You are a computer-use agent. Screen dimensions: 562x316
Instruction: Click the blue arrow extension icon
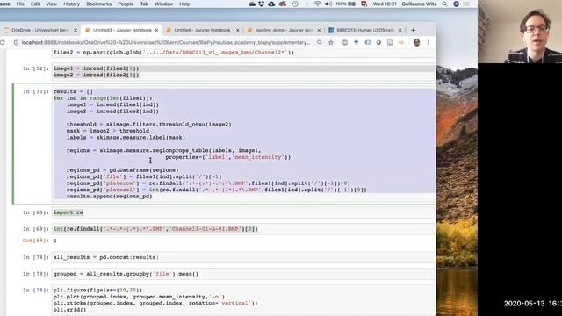pyautogui.click(x=356, y=43)
